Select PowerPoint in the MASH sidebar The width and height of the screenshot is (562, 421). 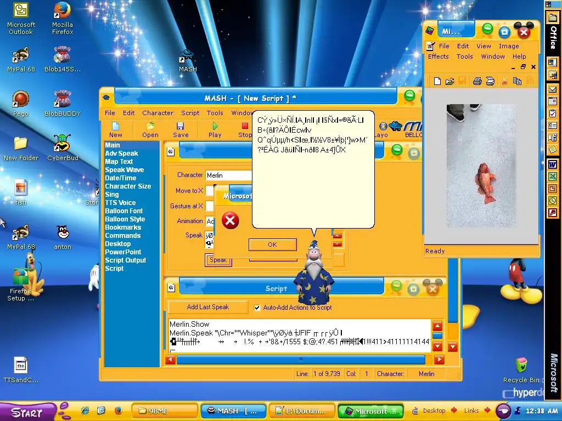point(122,252)
